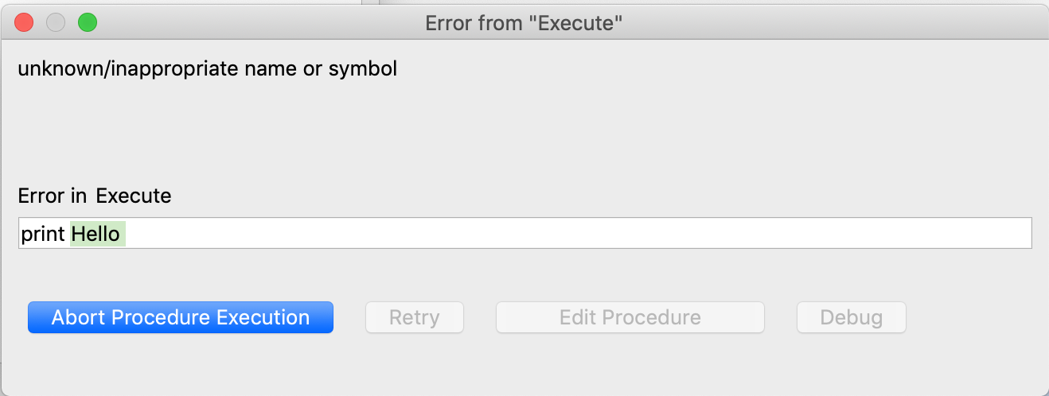This screenshot has width=1049, height=396.
Task: Click the Error from "Execute" window title
Action: tap(523, 23)
